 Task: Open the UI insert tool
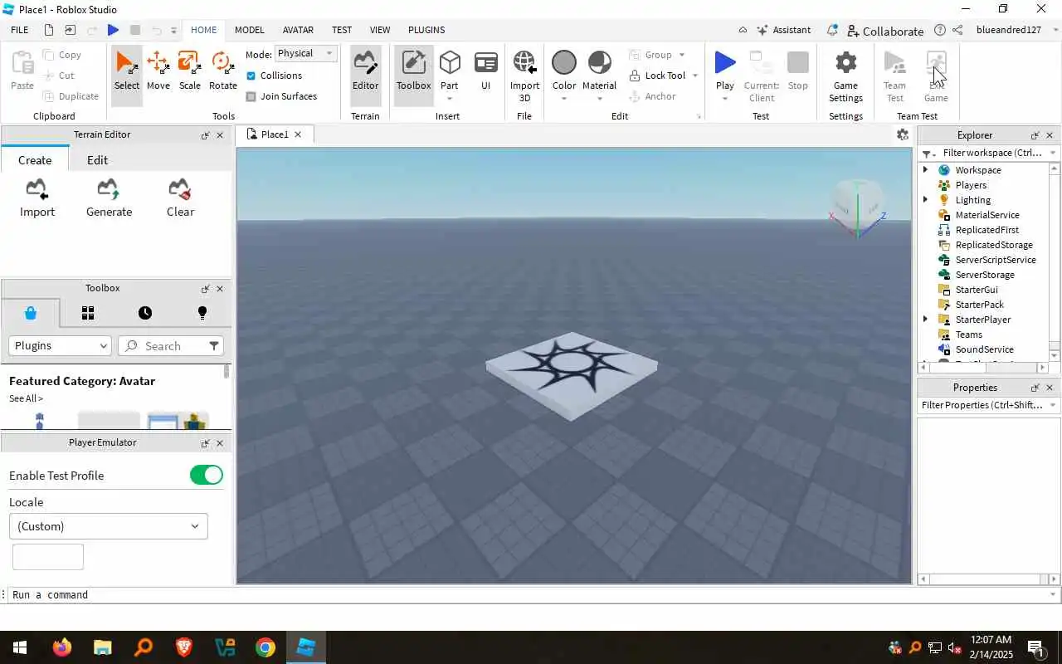pyautogui.click(x=485, y=71)
